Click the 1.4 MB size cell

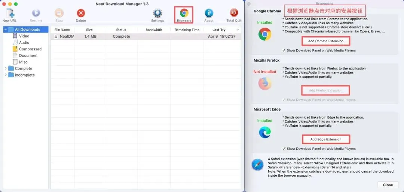point(90,37)
